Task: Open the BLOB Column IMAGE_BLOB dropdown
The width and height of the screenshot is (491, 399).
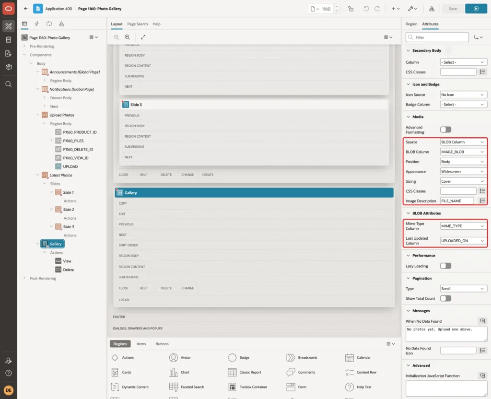Action: click(463, 152)
